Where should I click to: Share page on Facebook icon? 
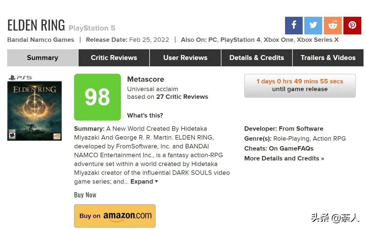click(294, 25)
